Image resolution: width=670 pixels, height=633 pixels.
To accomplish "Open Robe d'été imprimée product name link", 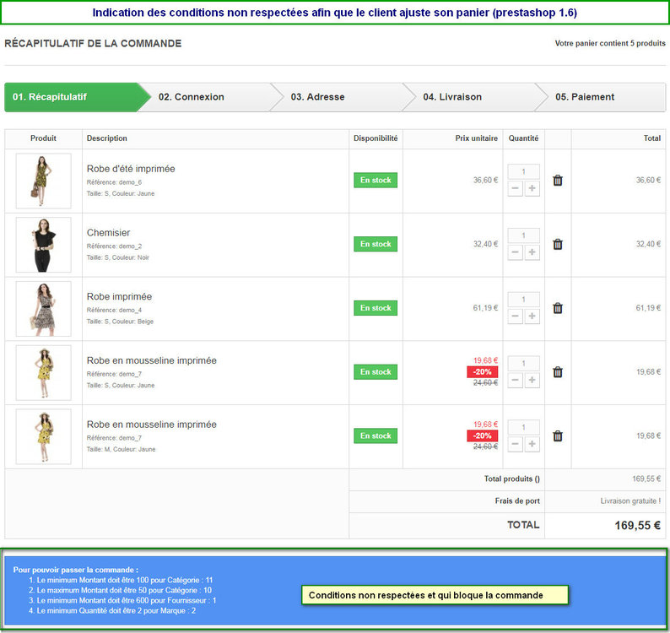I will tap(131, 169).
